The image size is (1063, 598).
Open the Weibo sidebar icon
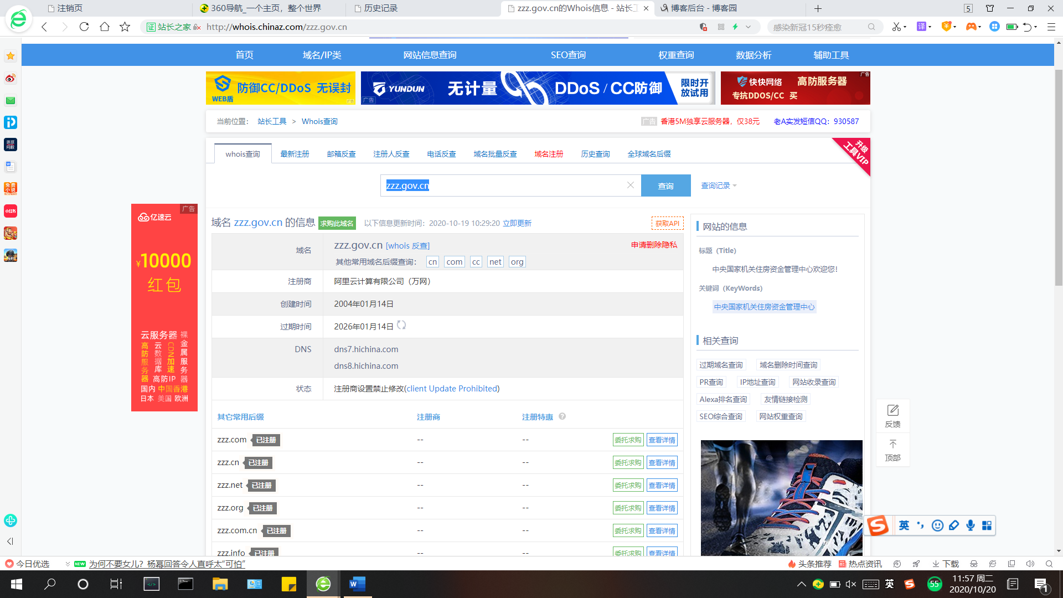pos(11,78)
